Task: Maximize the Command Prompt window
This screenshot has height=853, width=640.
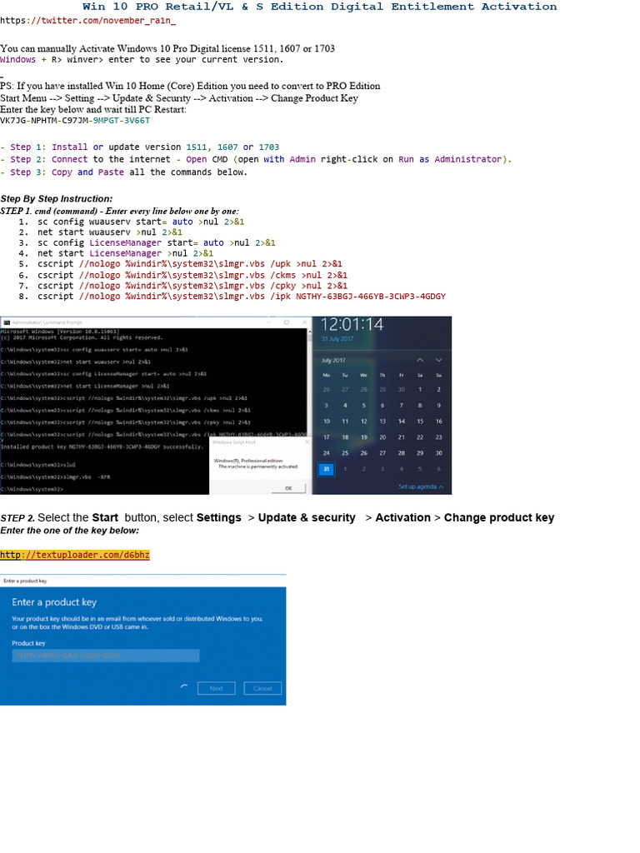Action: pyautogui.click(x=287, y=322)
